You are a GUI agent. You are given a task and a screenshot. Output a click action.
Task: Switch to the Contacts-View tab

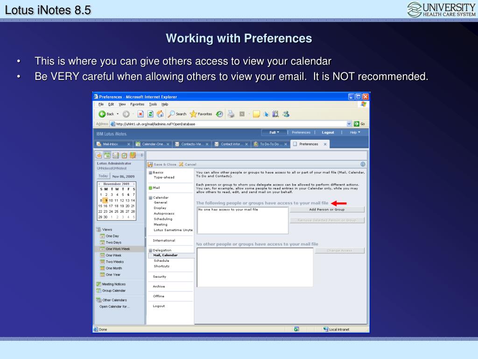(x=192, y=144)
